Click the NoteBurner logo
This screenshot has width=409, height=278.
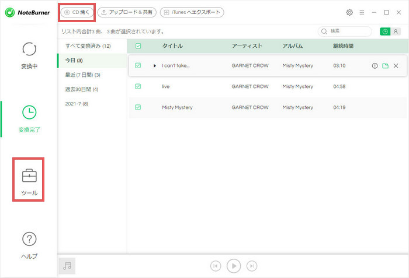tap(27, 12)
